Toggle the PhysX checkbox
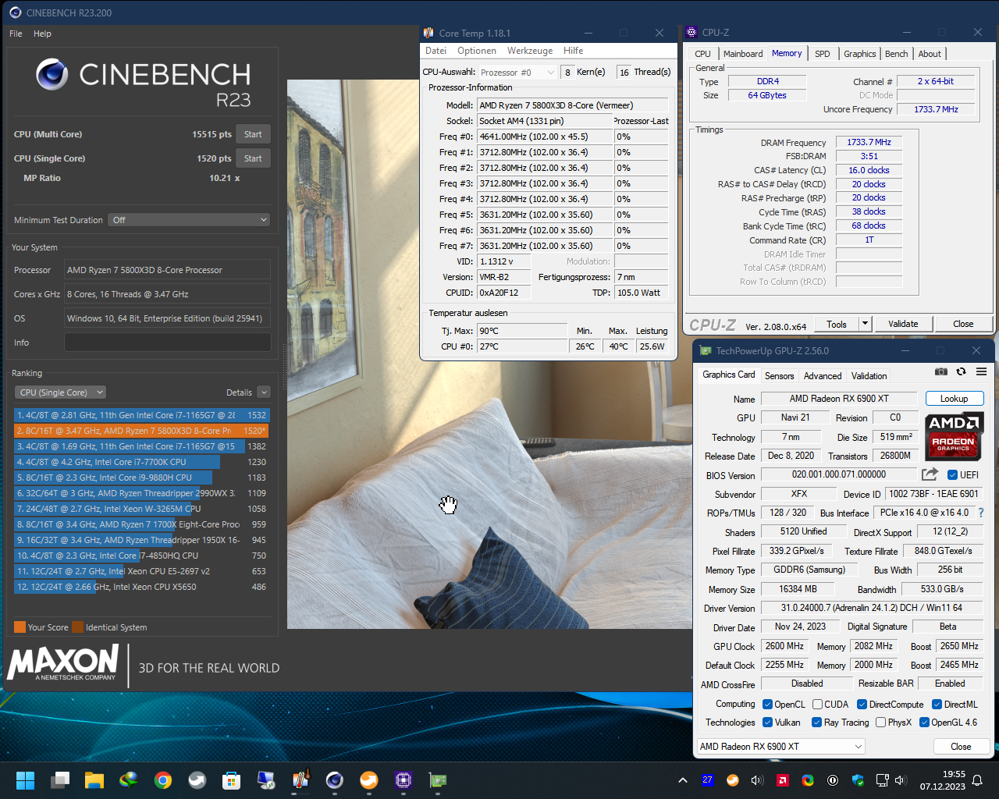Screen dimensions: 999x799 point(880,722)
